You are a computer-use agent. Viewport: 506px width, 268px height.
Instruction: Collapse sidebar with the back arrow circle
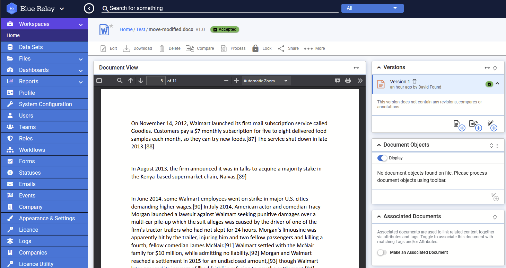(x=89, y=8)
